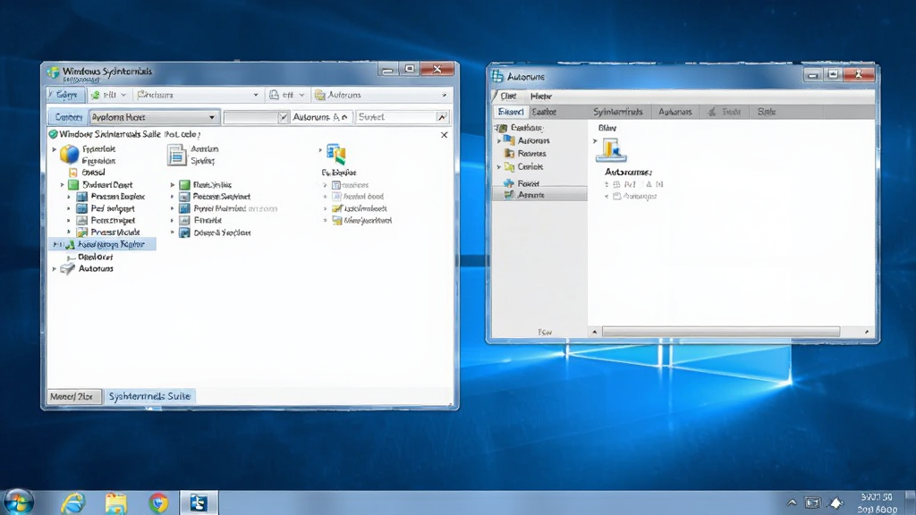Viewport: 916px width, 515px height.
Task: Click the printer page icon in the Sysinternals toolbar
Action: (x=274, y=95)
